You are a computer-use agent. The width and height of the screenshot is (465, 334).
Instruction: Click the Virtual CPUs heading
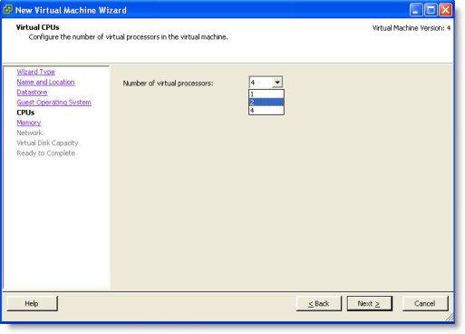37,27
